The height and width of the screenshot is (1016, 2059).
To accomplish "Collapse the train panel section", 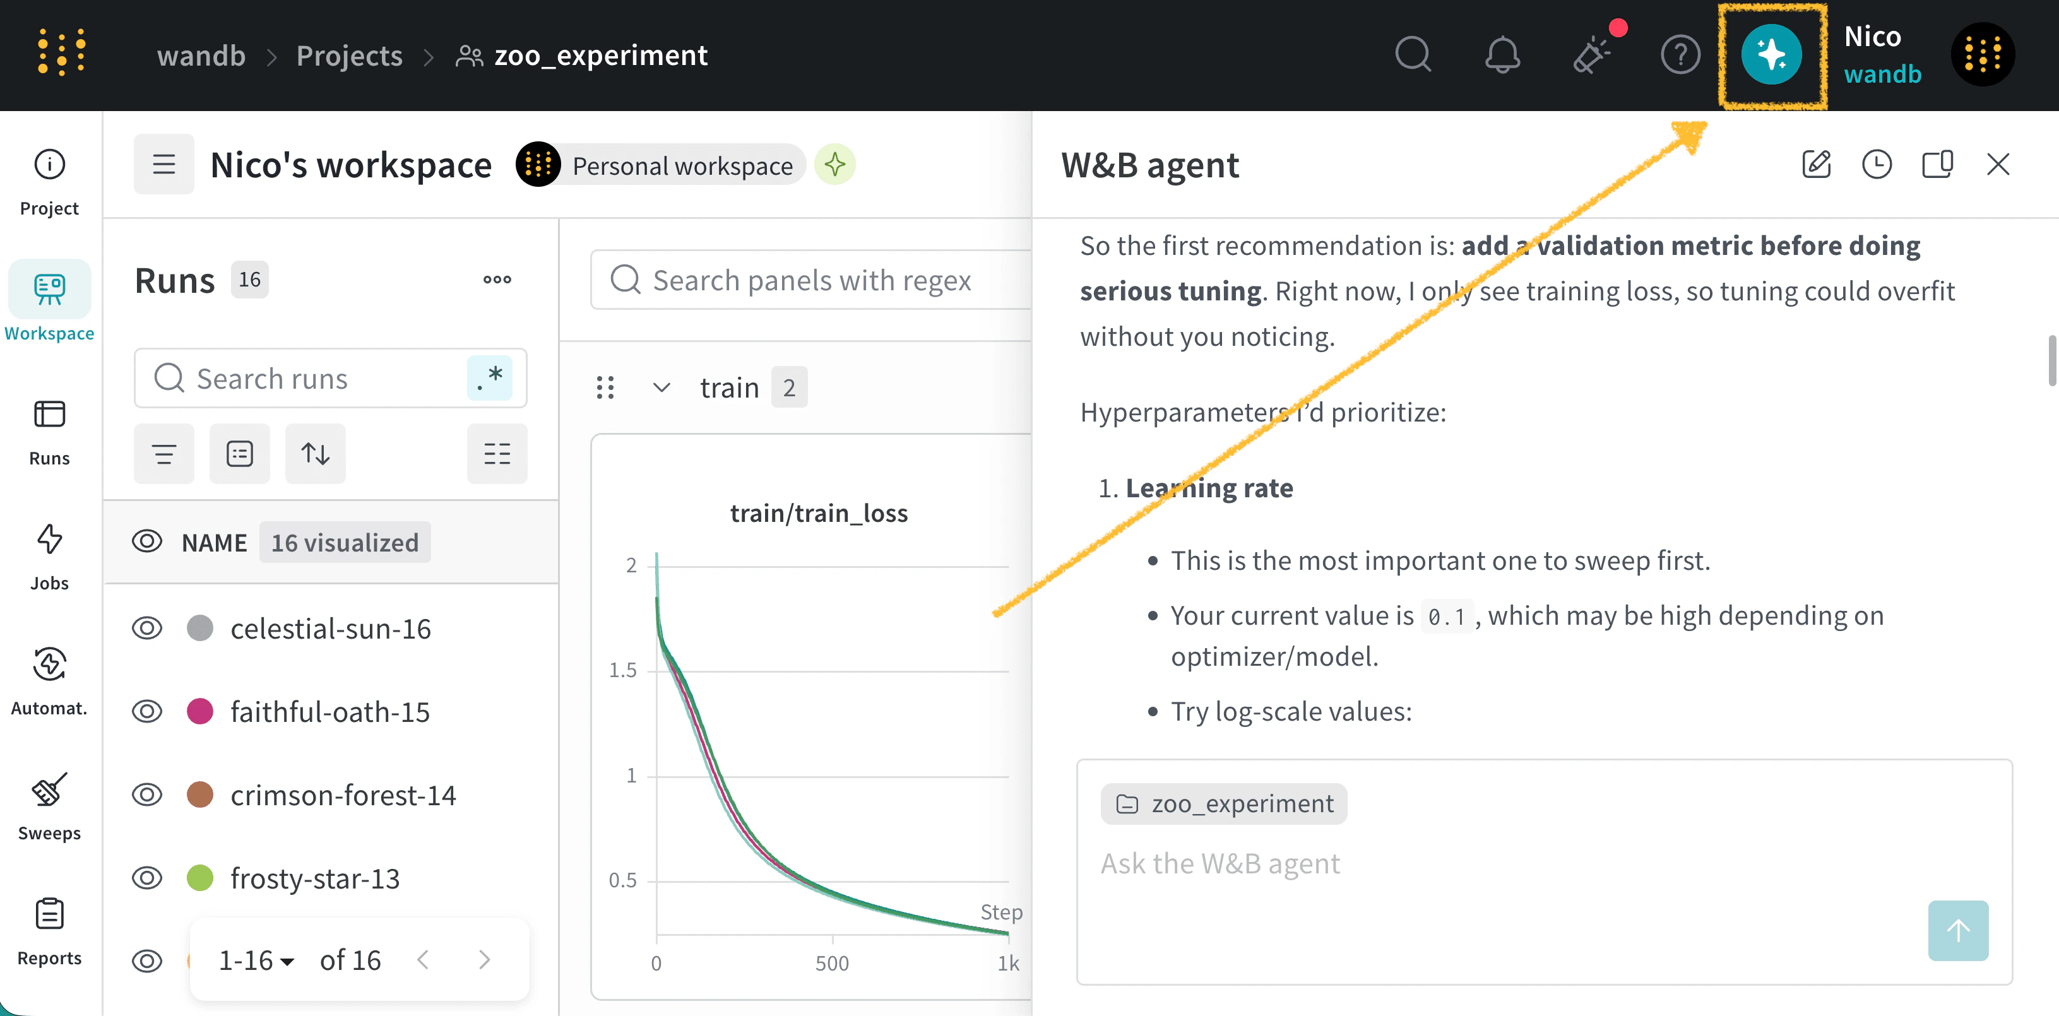I will coord(662,387).
